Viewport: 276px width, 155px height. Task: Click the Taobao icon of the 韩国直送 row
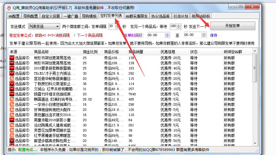(12, 99)
